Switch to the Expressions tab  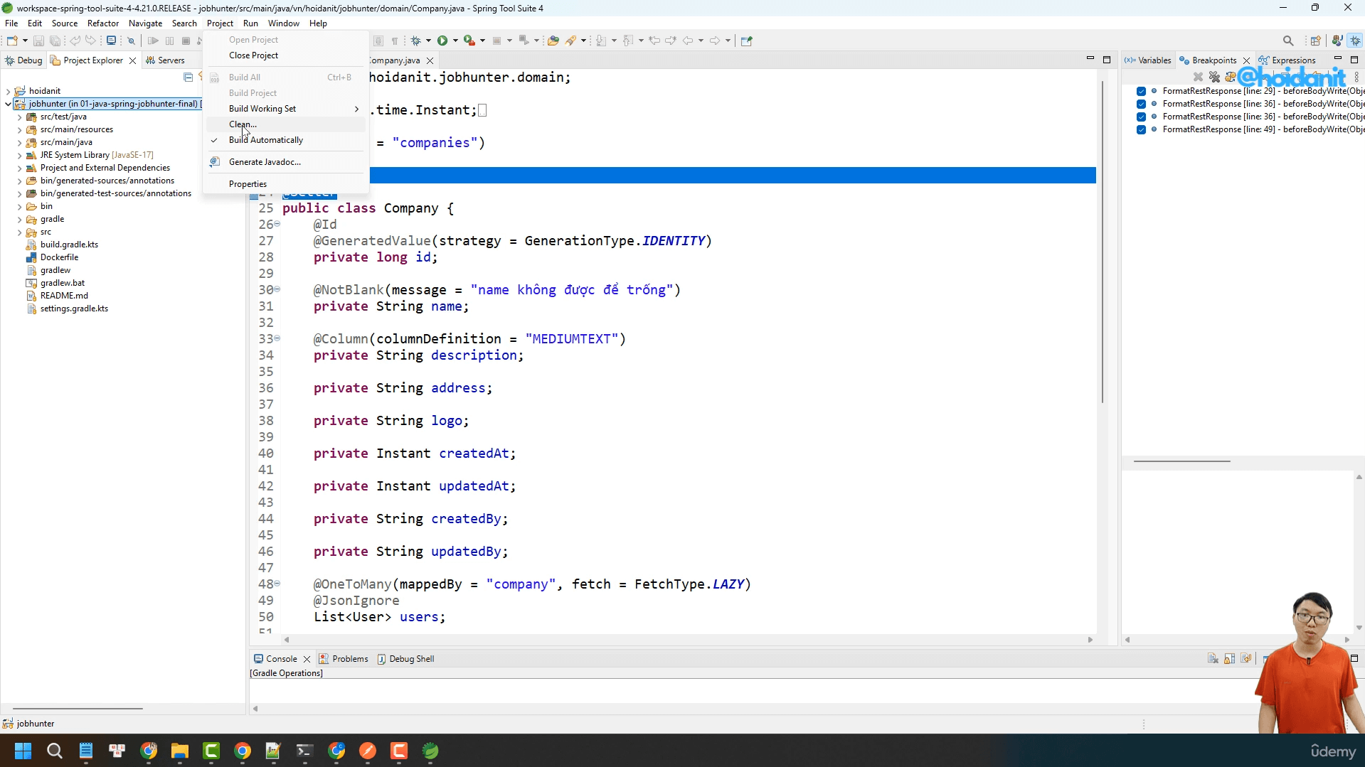click(x=1287, y=60)
